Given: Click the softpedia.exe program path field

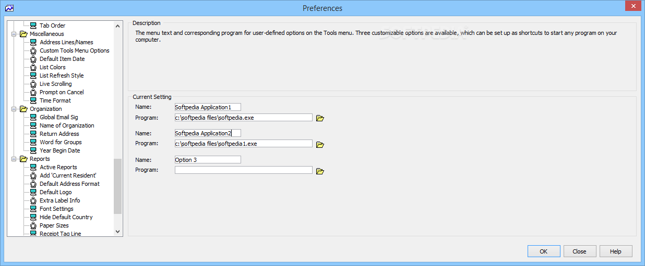Looking at the screenshot, I should [x=244, y=118].
